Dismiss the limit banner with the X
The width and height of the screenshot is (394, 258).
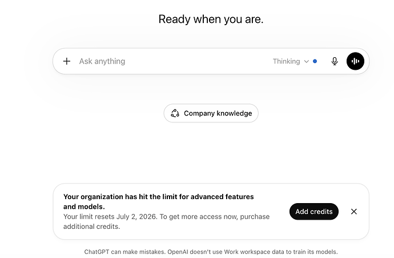tap(354, 212)
